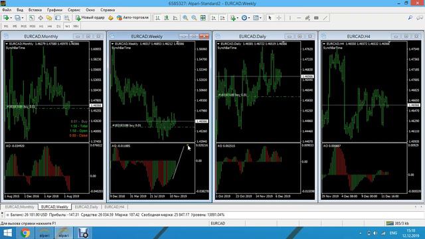The height and width of the screenshot is (239, 425).
Task: Select the horizontal line drawing tool
Action: point(299,18)
